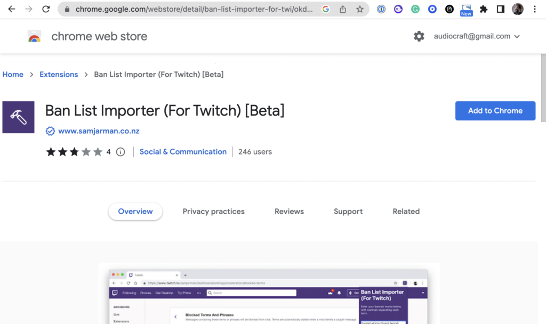546x324 pixels.
Task: Click Add to Chrome button
Action: pyautogui.click(x=495, y=111)
